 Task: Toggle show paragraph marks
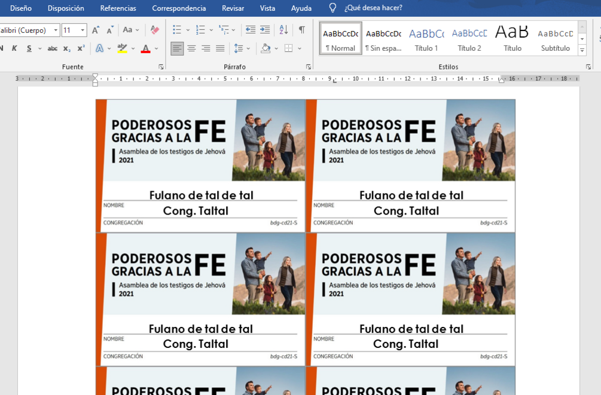pos(302,30)
